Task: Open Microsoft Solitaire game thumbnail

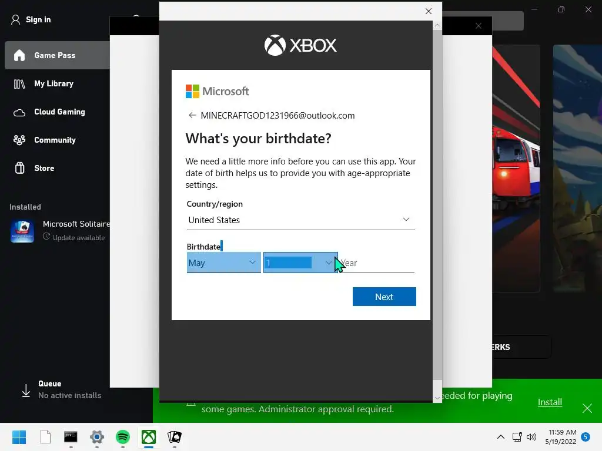Action: [x=22, y=231]
